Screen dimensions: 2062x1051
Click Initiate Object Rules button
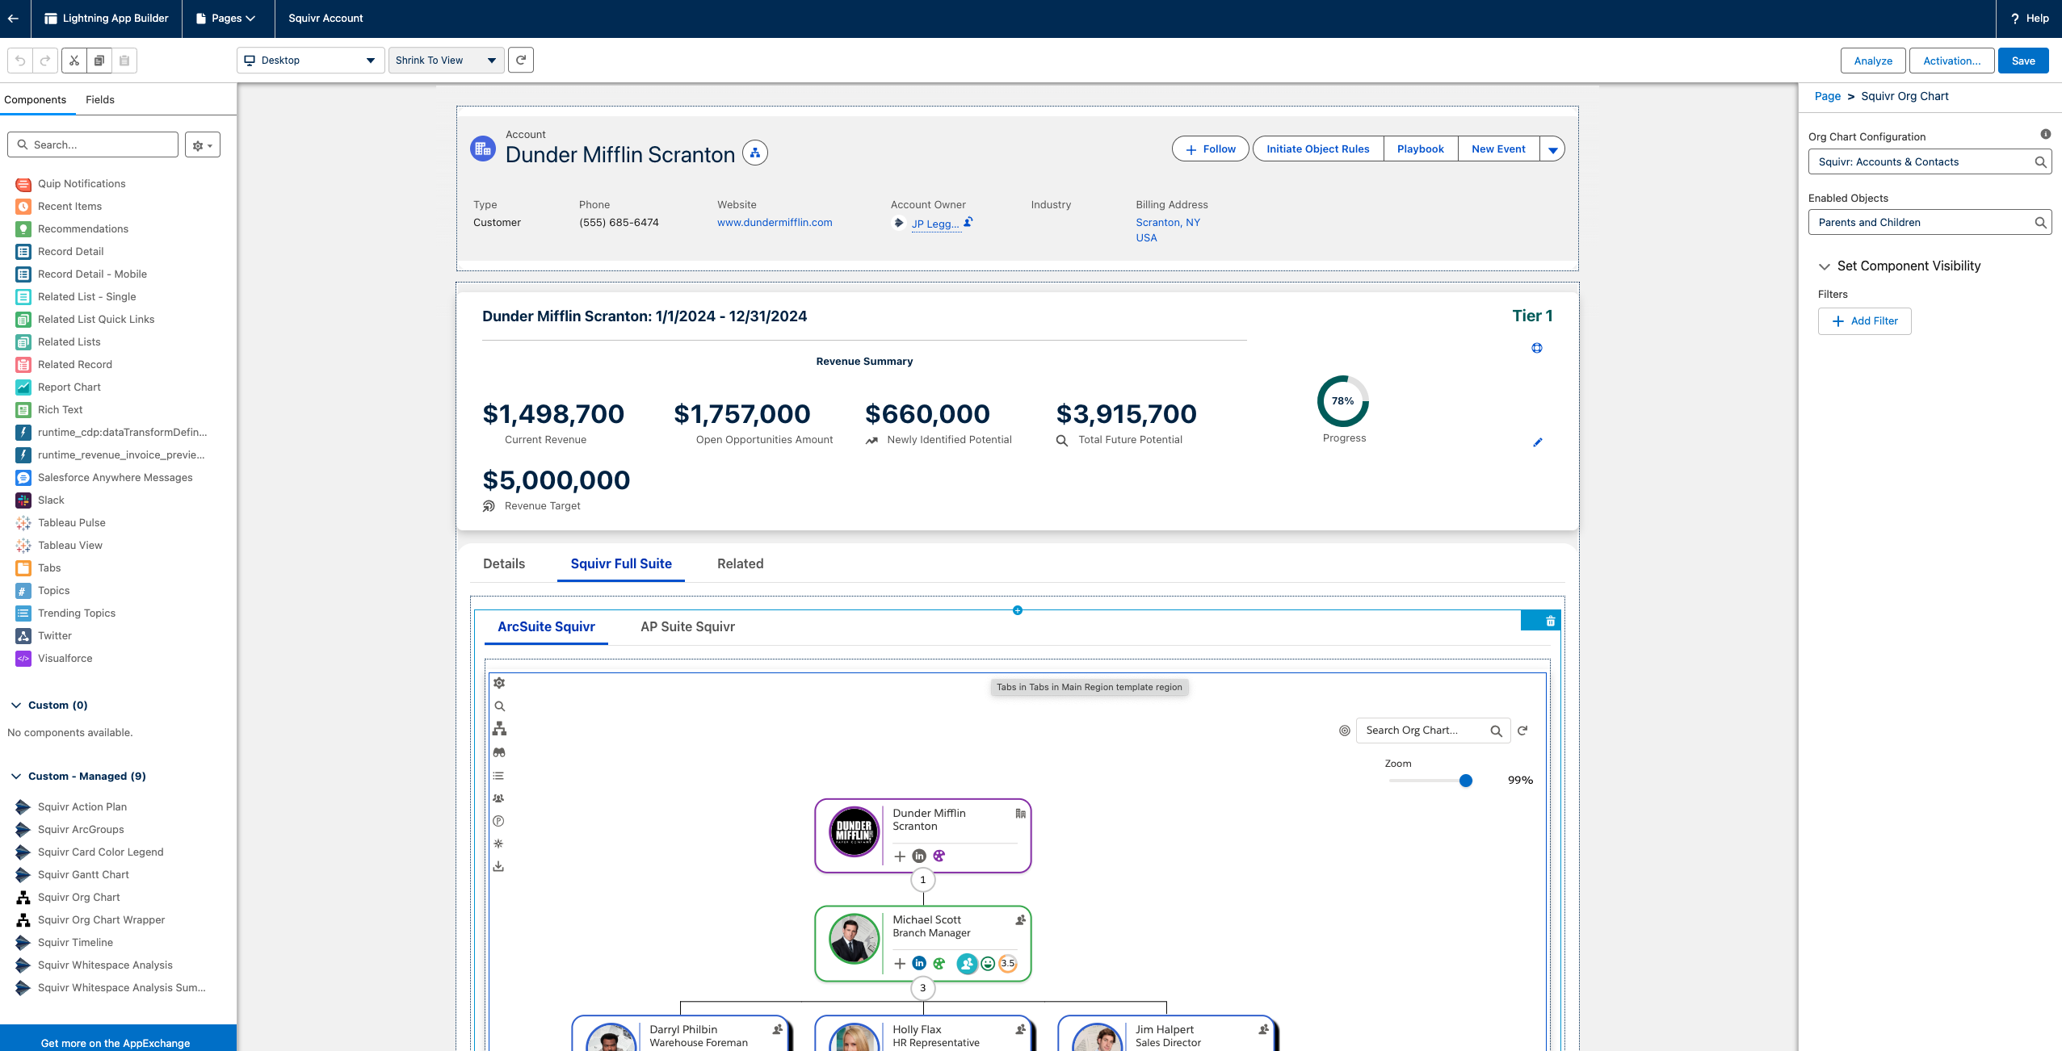pos(1318,149)
